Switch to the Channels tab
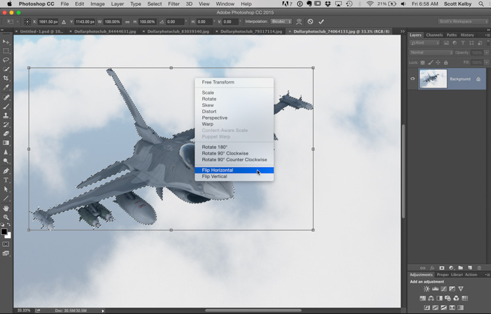The width and height of the screenshot is (491, 314). coord(434,35)
